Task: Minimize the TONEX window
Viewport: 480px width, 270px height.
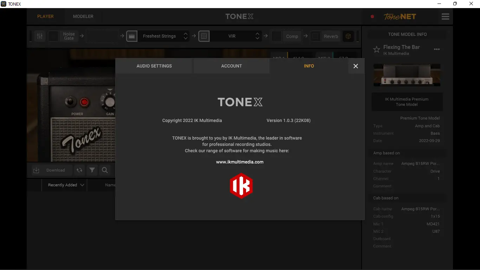Action: [x=439, y=4]
